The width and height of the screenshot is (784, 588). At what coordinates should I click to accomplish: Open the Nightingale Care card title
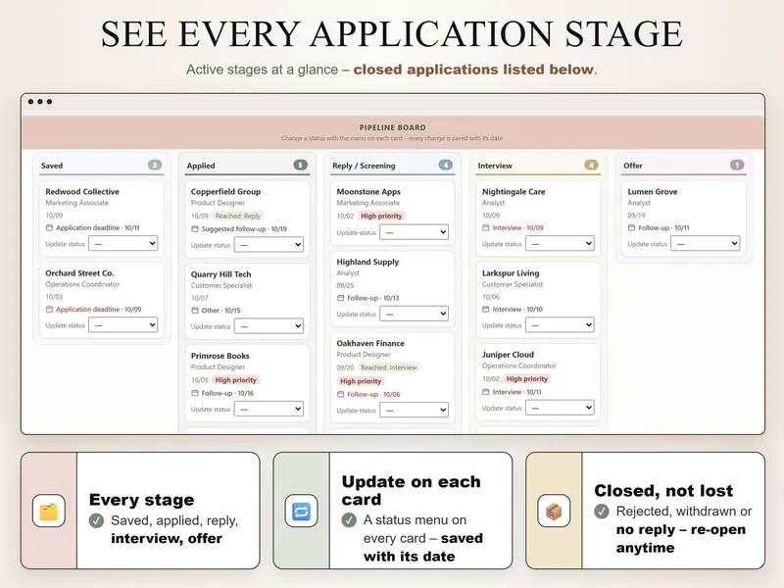[x=514, y=191]
